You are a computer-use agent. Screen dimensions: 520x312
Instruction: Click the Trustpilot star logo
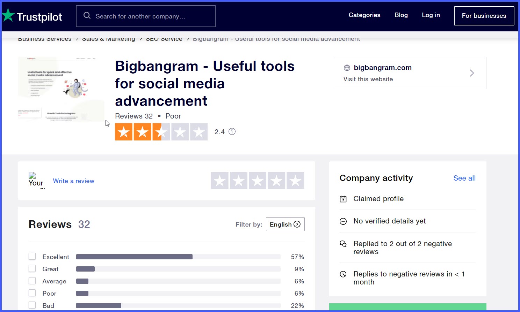[8, 15]
